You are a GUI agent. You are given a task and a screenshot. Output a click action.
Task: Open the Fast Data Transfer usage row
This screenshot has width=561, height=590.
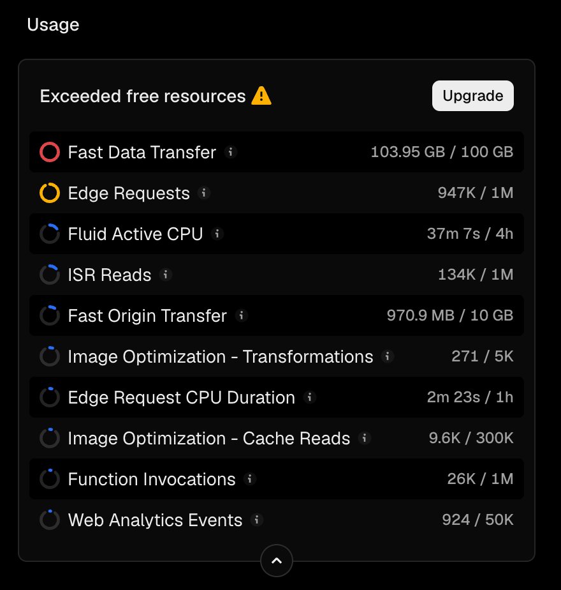point(277,152)
